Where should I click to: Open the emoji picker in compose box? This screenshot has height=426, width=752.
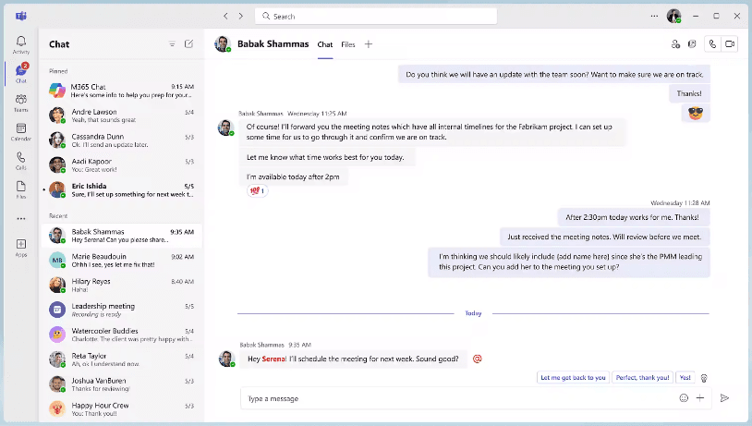click(x=684, y=398)
